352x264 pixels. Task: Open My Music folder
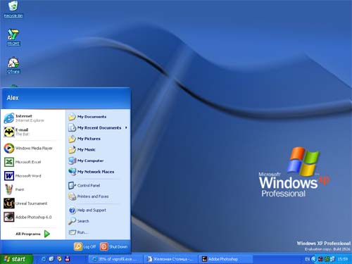click(x=98, y=150)
